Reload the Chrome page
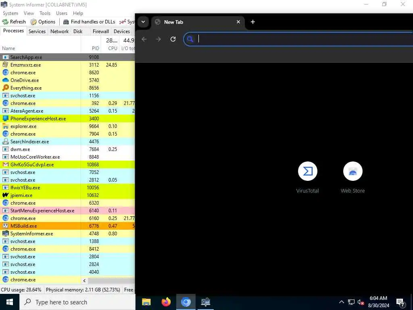The image size is (413, 310). pyautogui.click(x=173, y=39)
